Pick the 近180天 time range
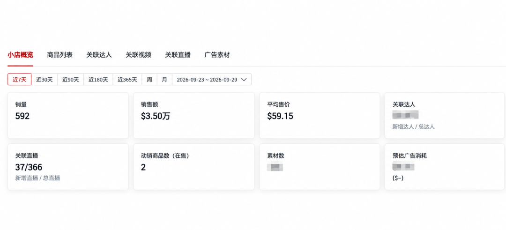 click(x=98, y=79)
